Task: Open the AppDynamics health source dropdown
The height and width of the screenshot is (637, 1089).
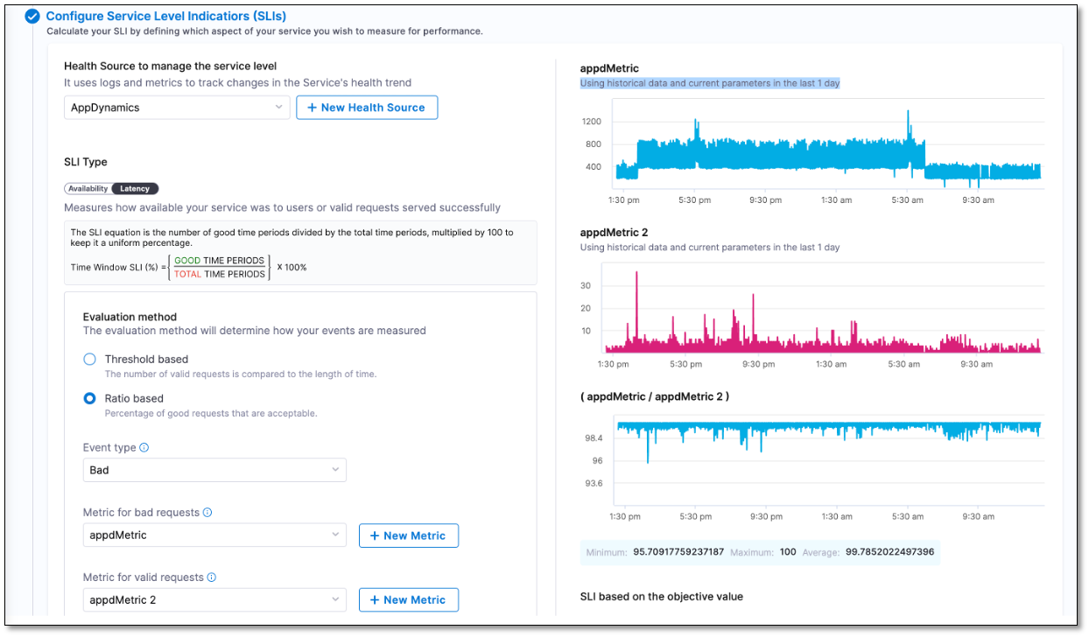Action: pyautogui.click(x=177, y=107)
